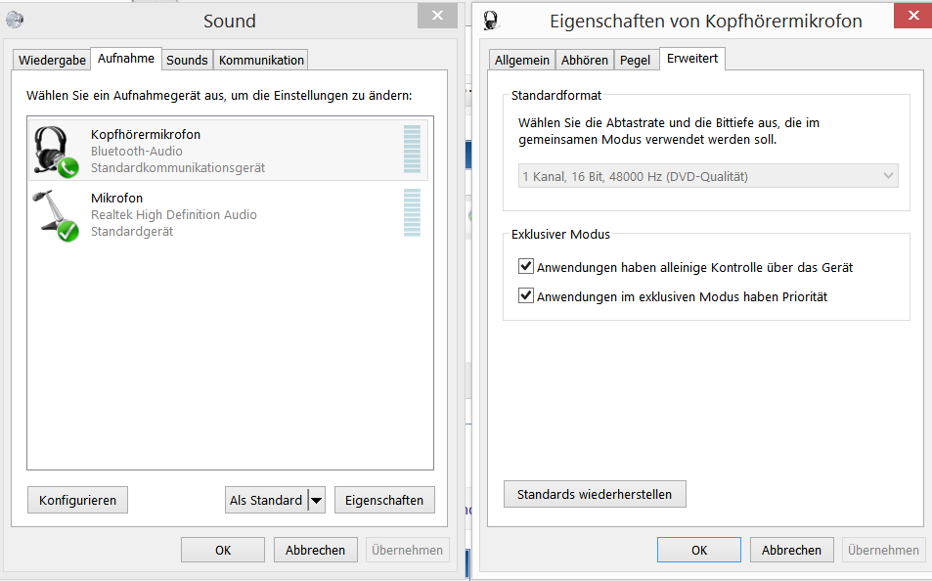Click the Kopfhörermikrofon volume level meter
932x581 pixels.
413,151
